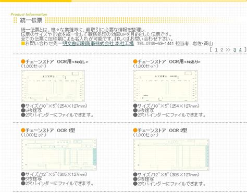Open the OCR用 Noあり form thumbnail
Image resolution: width=247 pixels, height=193 pixels.
(165, 86)
